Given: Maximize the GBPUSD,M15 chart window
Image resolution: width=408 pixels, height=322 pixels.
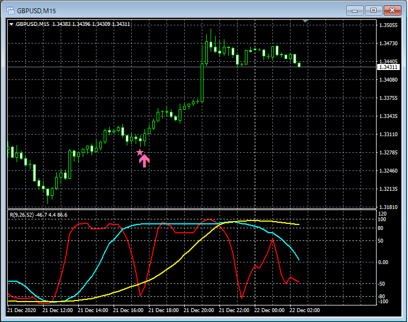Looking at the screenshot, I should pos(374,10).
